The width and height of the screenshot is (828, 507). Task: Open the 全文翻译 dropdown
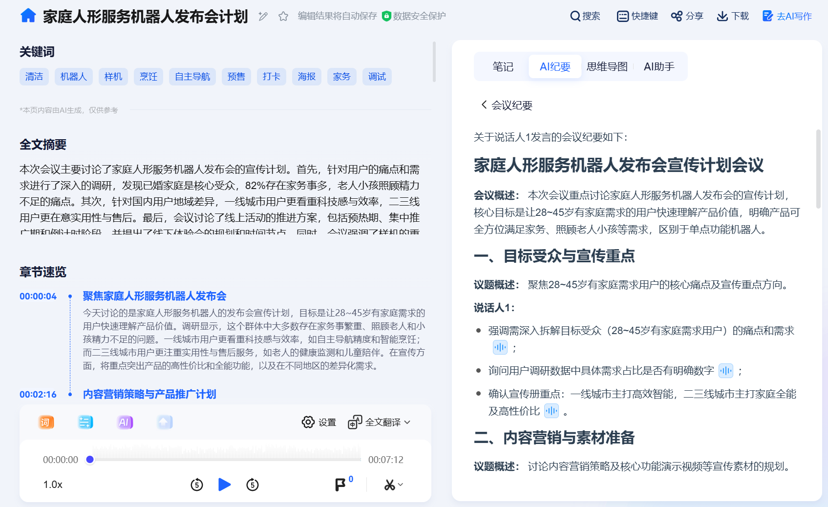point(380,422)
